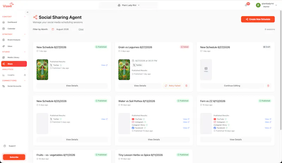The image size is (282, 163).
Task: Click the calendar icon in month filter
Action: click(x=53, y=29)
